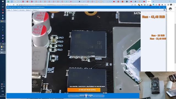
Task: Click Chrome back arrow button
Action: (x=8, y=5)
